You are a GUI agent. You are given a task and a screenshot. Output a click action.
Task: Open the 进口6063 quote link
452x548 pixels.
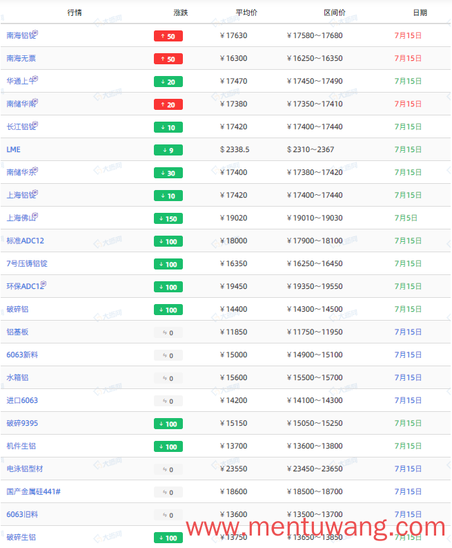(22, 401)
